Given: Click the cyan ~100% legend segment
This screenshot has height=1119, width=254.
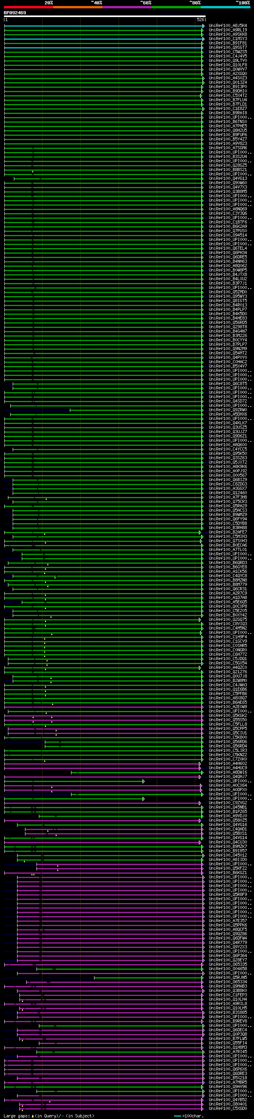Looking at the screenshot, I should (x=225, y=7).
